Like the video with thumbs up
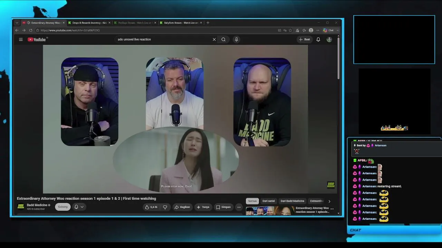 [151, 207]
